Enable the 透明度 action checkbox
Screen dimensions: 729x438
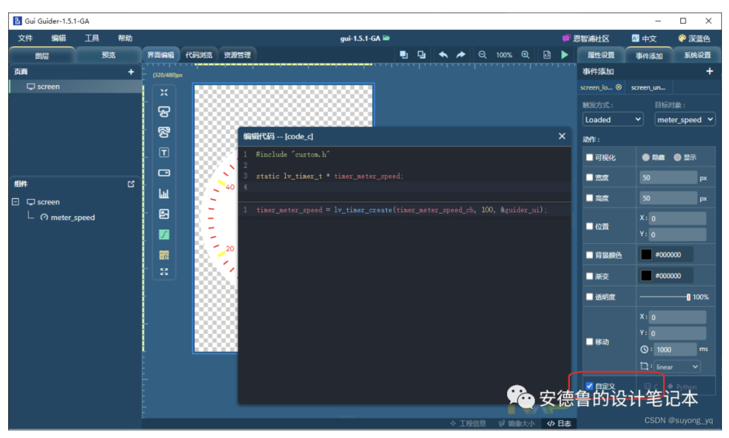click(589, 297)
